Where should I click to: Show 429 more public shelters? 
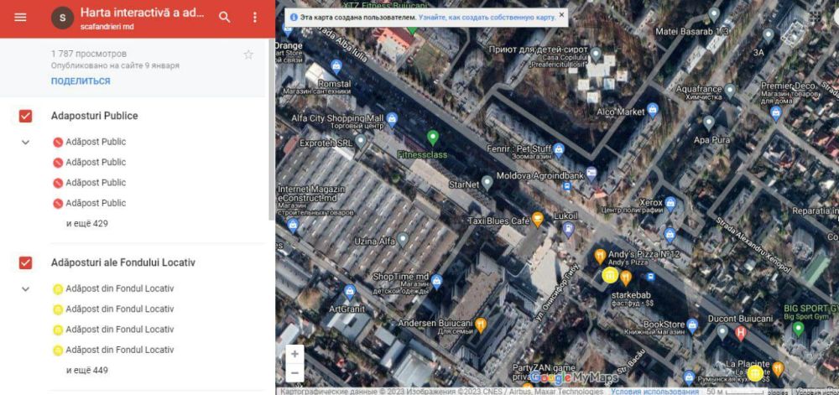pos(87,224)
